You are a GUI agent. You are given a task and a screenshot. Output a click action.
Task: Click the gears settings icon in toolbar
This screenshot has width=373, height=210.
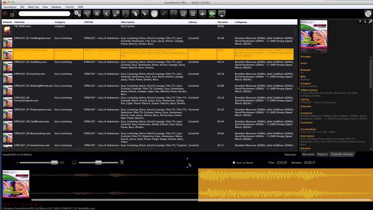[78, 14]
